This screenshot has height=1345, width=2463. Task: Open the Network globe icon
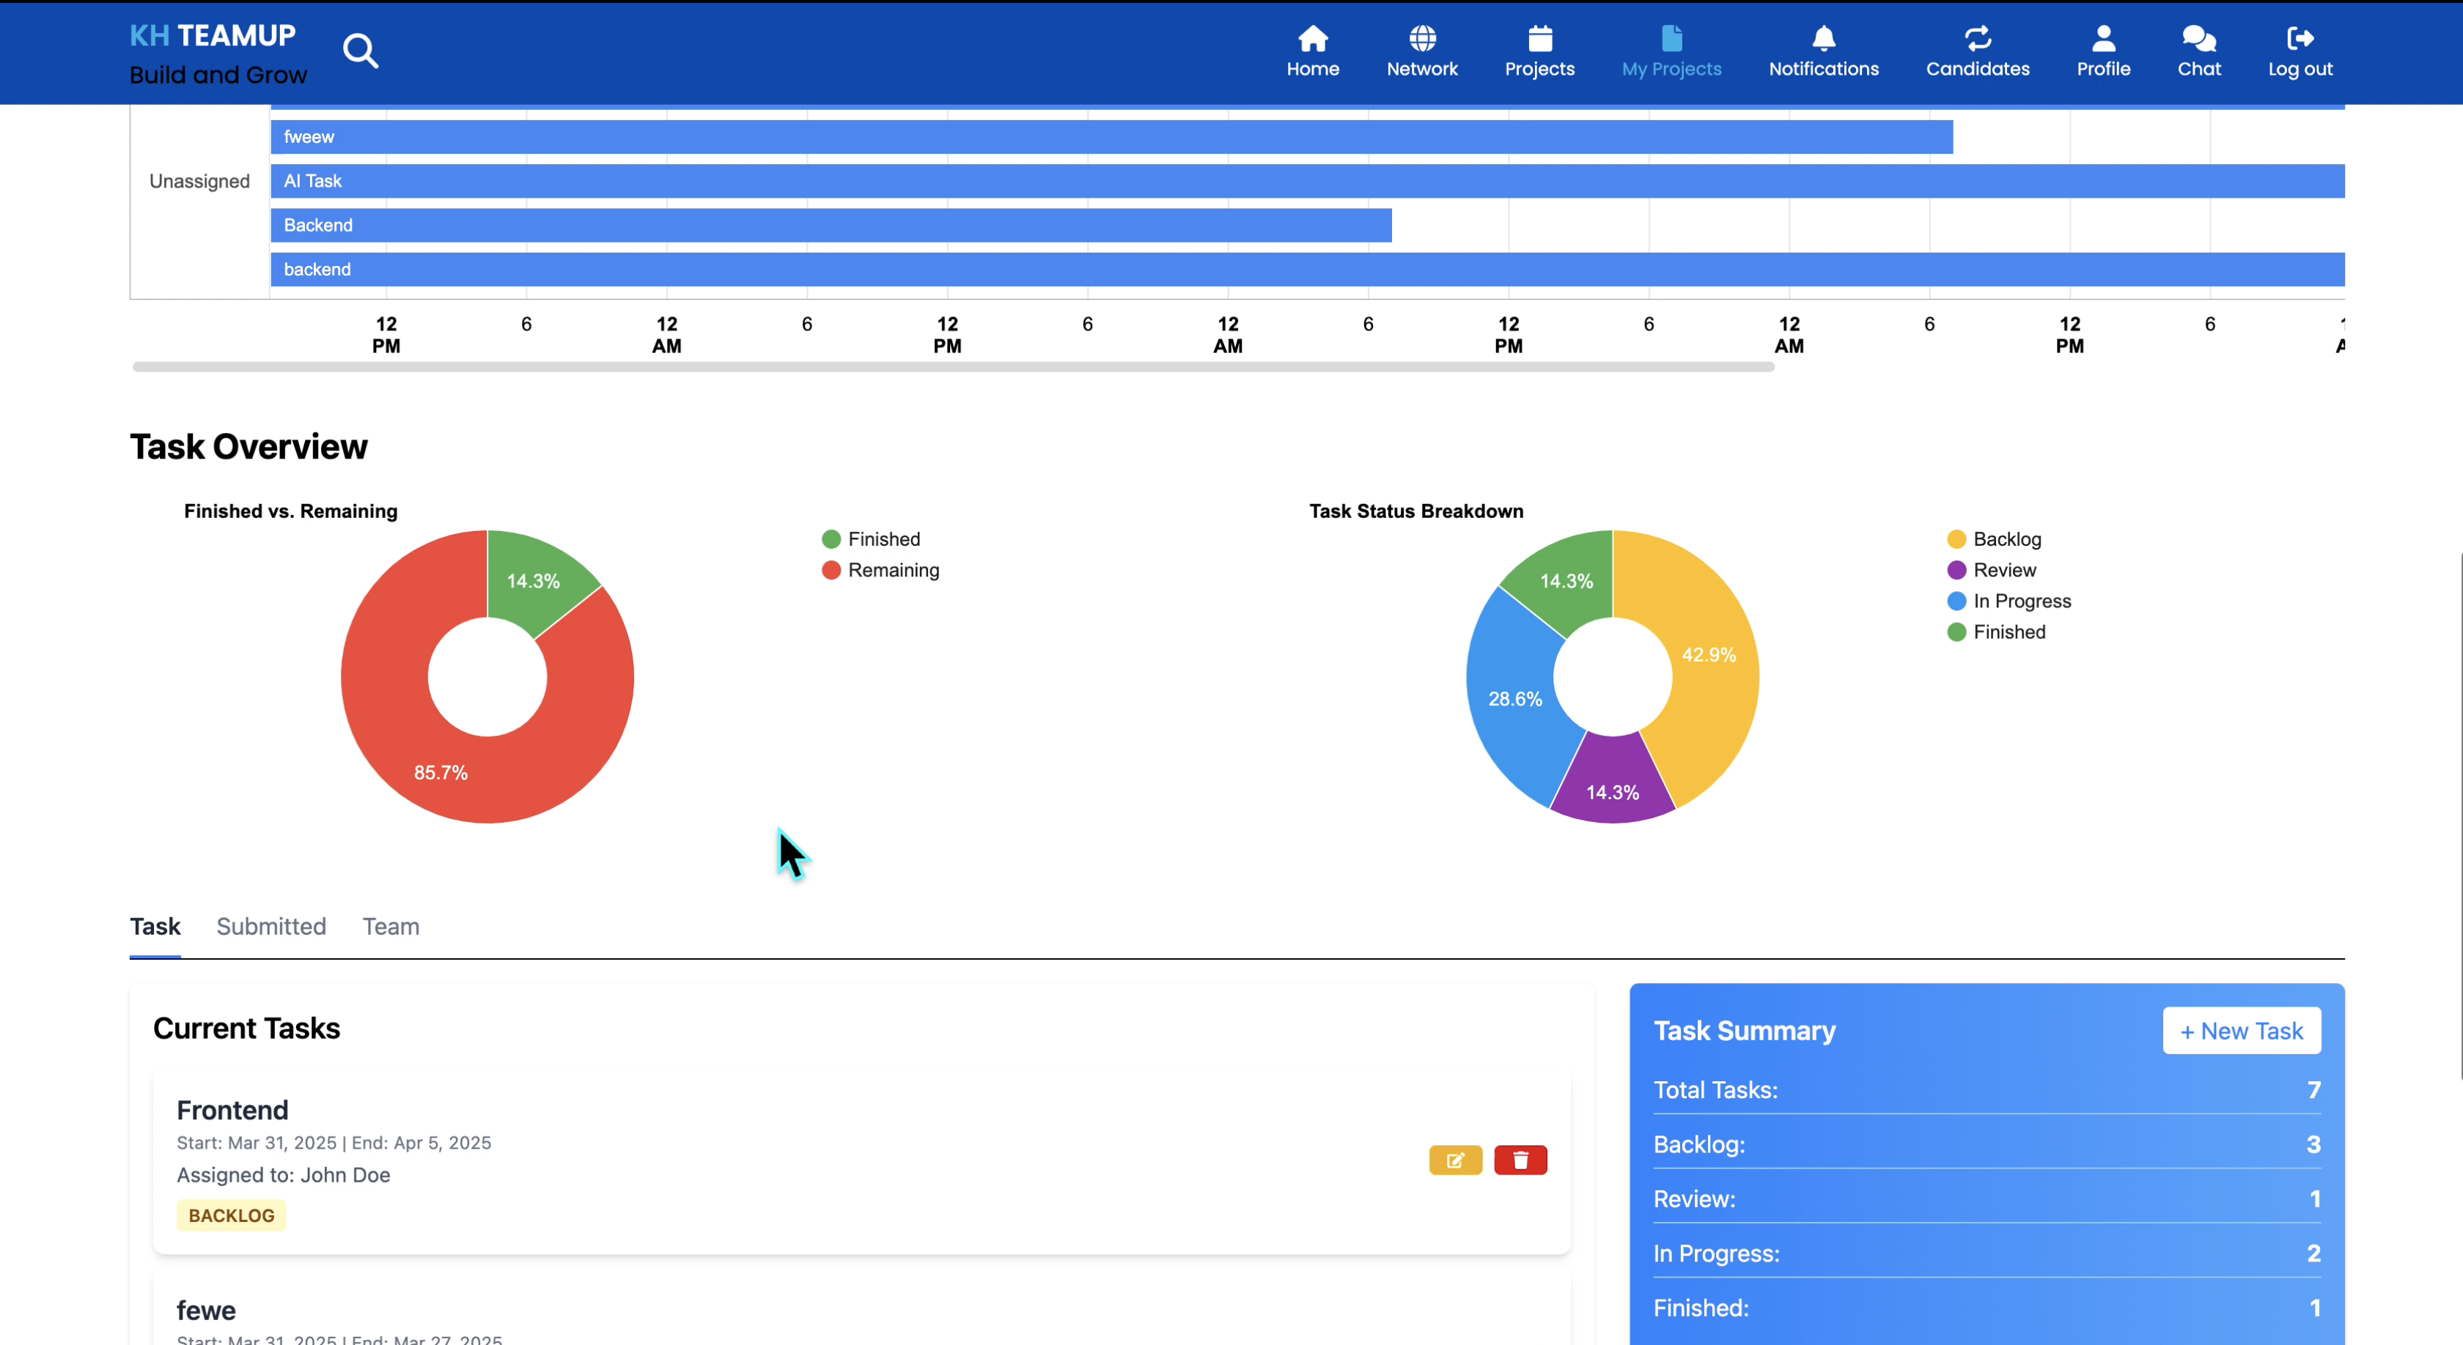tap(1422, 38)
